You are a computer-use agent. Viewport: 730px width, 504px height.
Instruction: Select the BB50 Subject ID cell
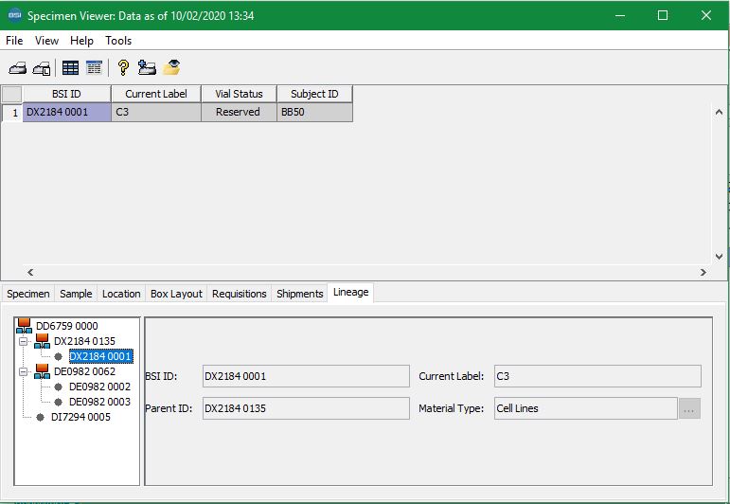coord(314,112)
